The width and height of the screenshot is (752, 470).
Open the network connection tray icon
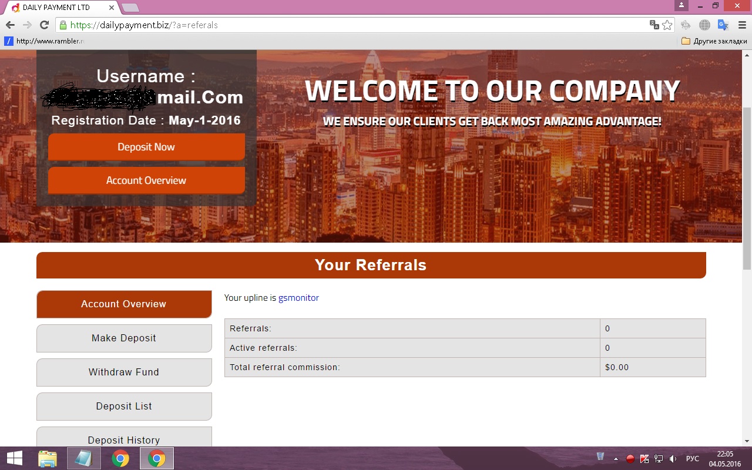pyautogui.click(x=659, y=459)
